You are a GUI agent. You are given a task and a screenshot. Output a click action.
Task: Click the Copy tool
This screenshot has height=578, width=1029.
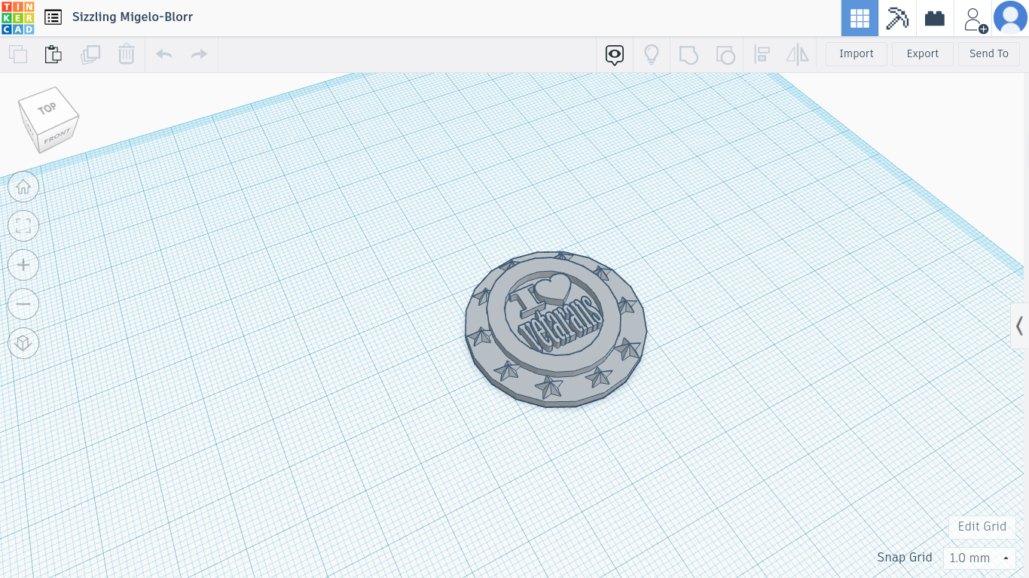point(18,54)
